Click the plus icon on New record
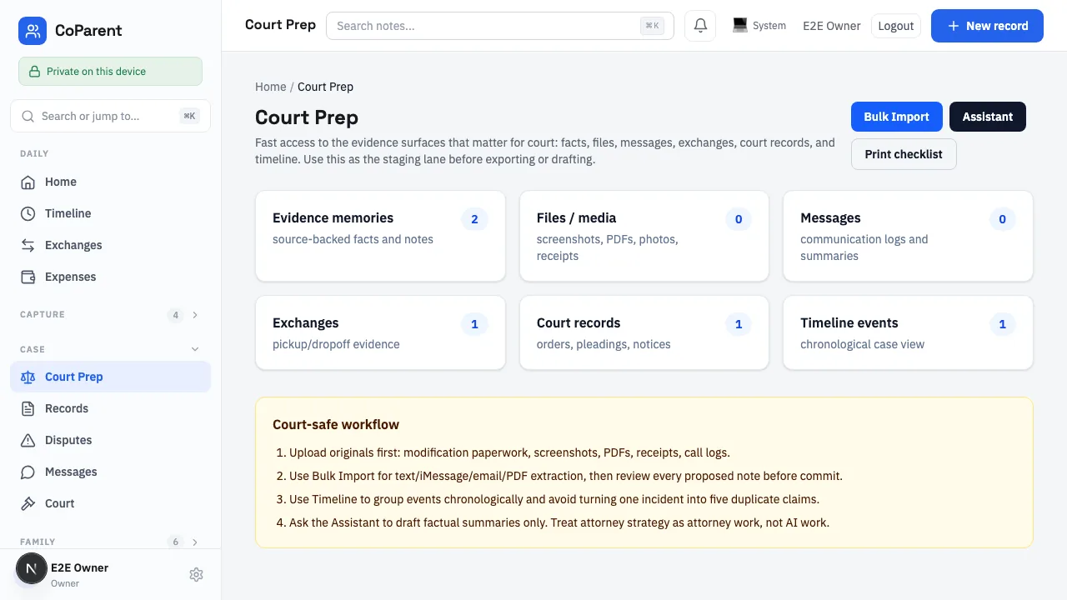Viewport: 1067px width, 600px height. 954,26
